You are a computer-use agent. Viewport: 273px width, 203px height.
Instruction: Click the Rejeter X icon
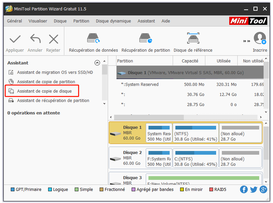point(53,39)
